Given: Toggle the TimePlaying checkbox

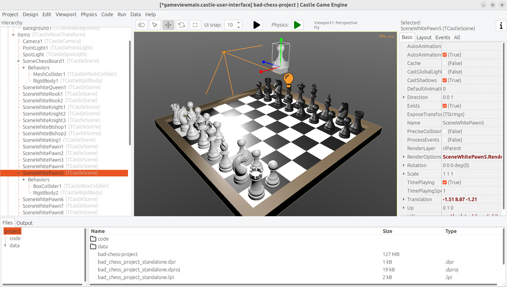Looking at the screenshot, I should tap(445, 182).
